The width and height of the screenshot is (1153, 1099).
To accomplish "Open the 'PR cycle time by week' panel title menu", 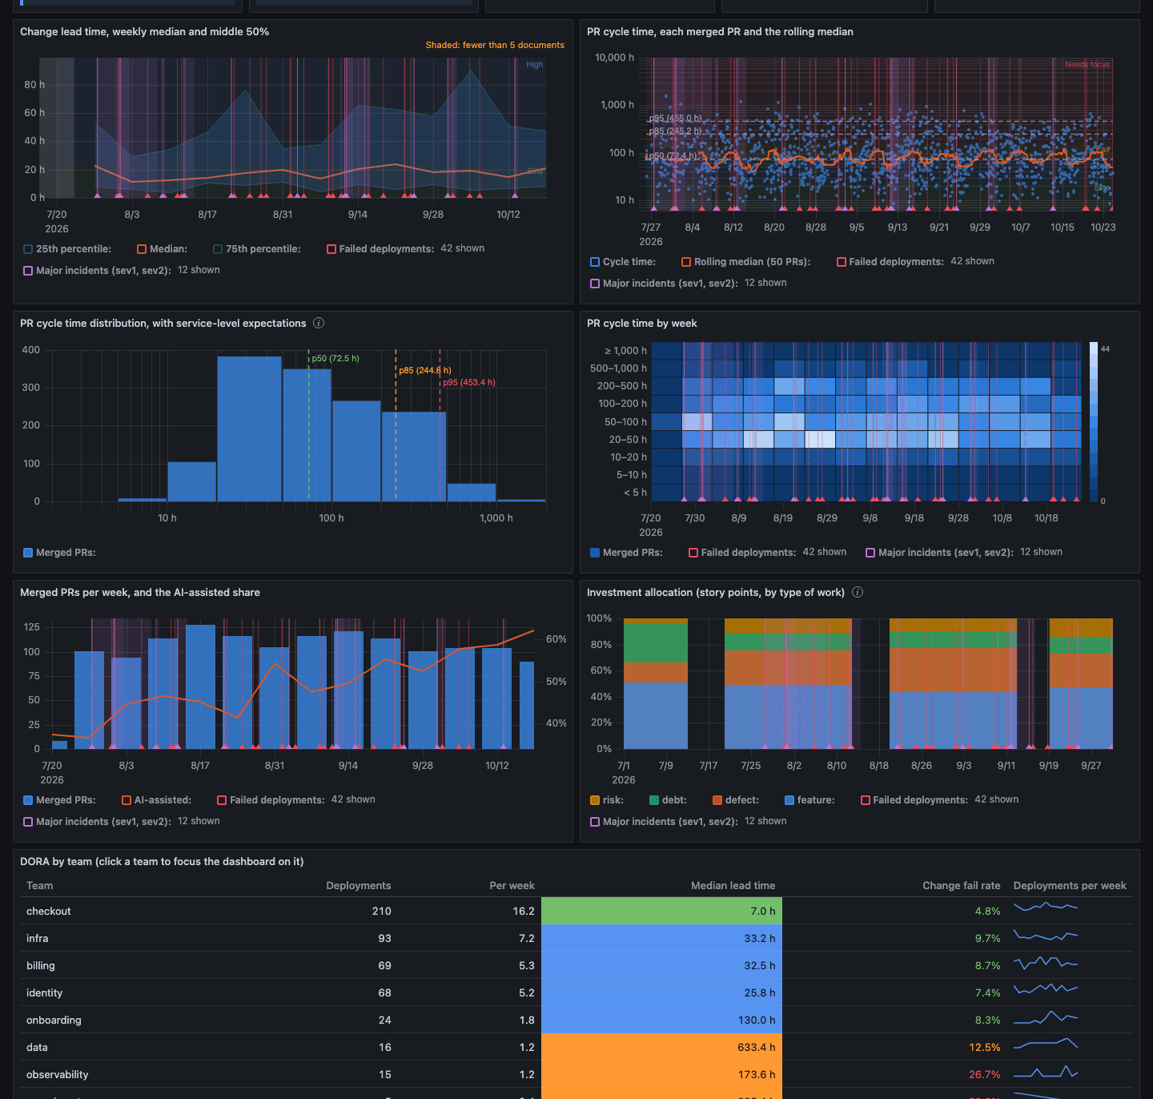I will pyautogui.click(x=641, y=324).
